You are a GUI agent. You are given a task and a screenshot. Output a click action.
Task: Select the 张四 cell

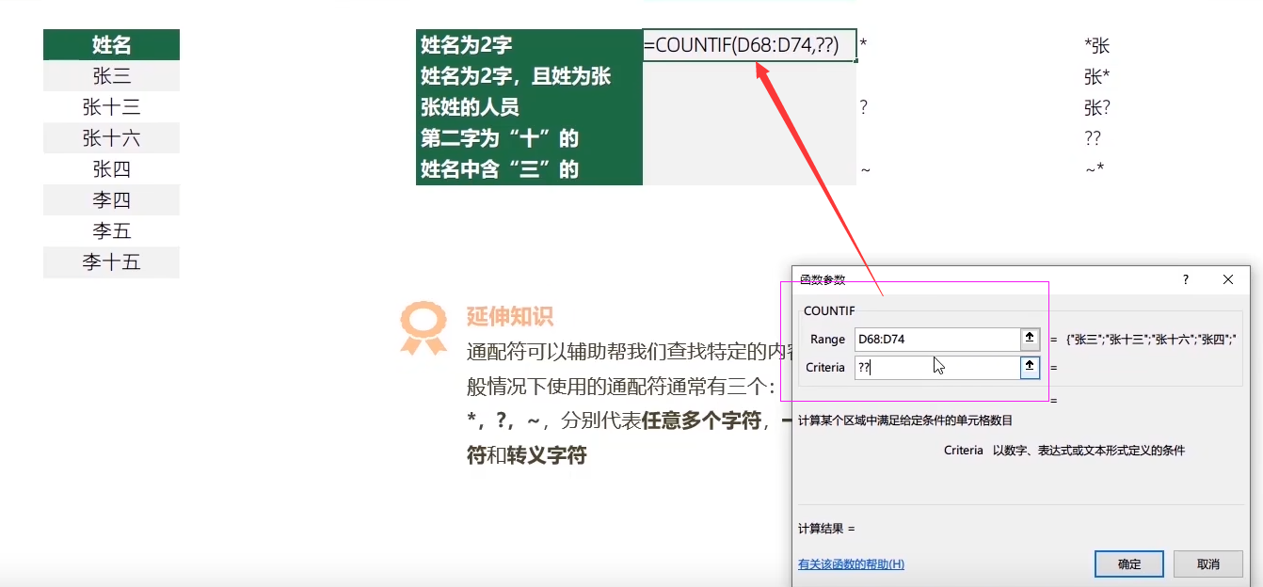pyautogui.click(x=111, y=169)
